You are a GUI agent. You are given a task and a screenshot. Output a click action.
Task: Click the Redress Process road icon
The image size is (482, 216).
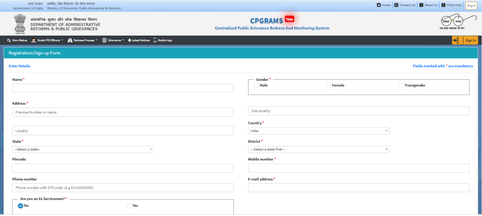click(70, 40)
